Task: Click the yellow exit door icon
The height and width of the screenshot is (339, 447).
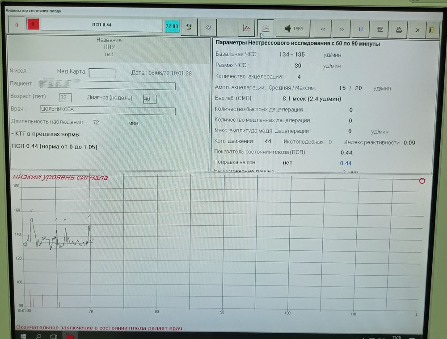Action: [431, 30]
